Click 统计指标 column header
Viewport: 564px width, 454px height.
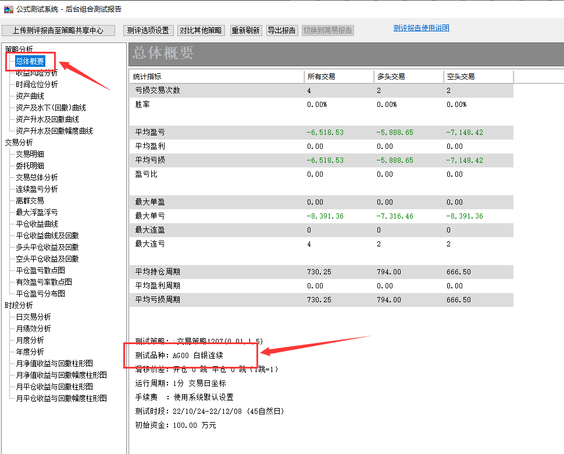point(217,77)
